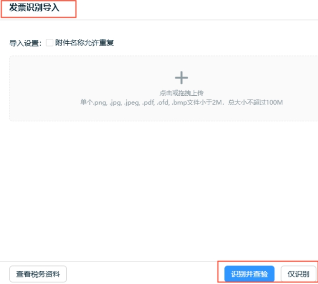Click the 仅识别 button
This screenshot has width=318, height=284.
299,274
